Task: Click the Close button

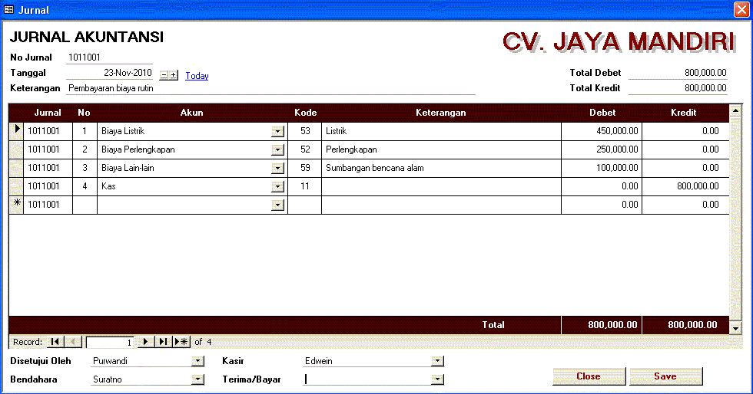Action: point(589,376)
